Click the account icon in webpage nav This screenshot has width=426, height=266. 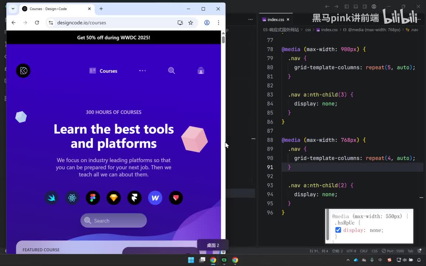pos(201,71)
